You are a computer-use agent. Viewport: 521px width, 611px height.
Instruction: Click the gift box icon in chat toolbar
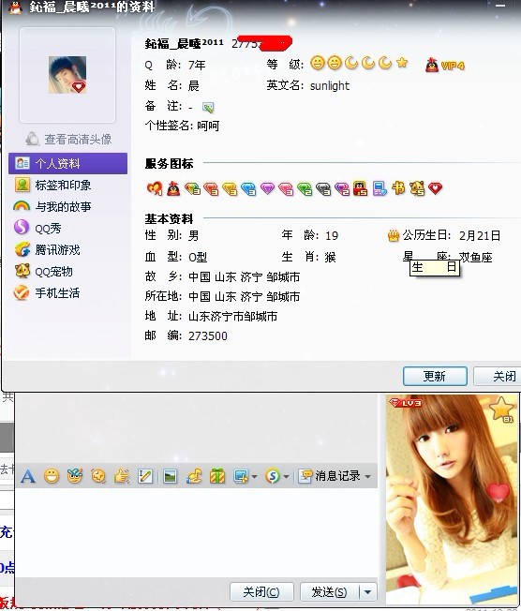[217, 476]
